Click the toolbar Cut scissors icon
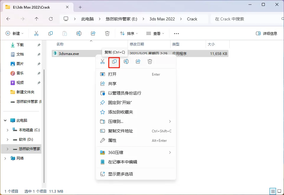Screen dimensions: 284x195 [x=36, y=33]
